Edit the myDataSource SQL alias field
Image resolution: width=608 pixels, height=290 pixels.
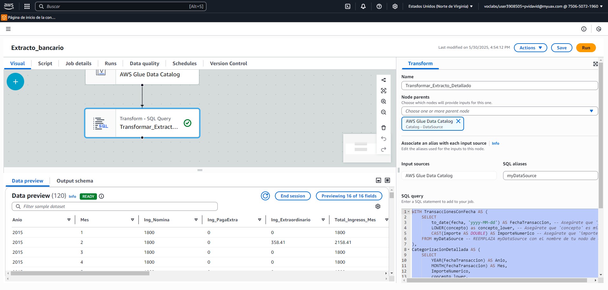[x=550, y=176]
